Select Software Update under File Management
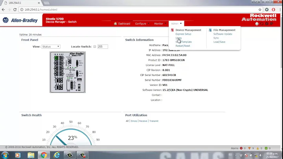Image resolution: width=283 pixels, height=159 pixels. 223,34
